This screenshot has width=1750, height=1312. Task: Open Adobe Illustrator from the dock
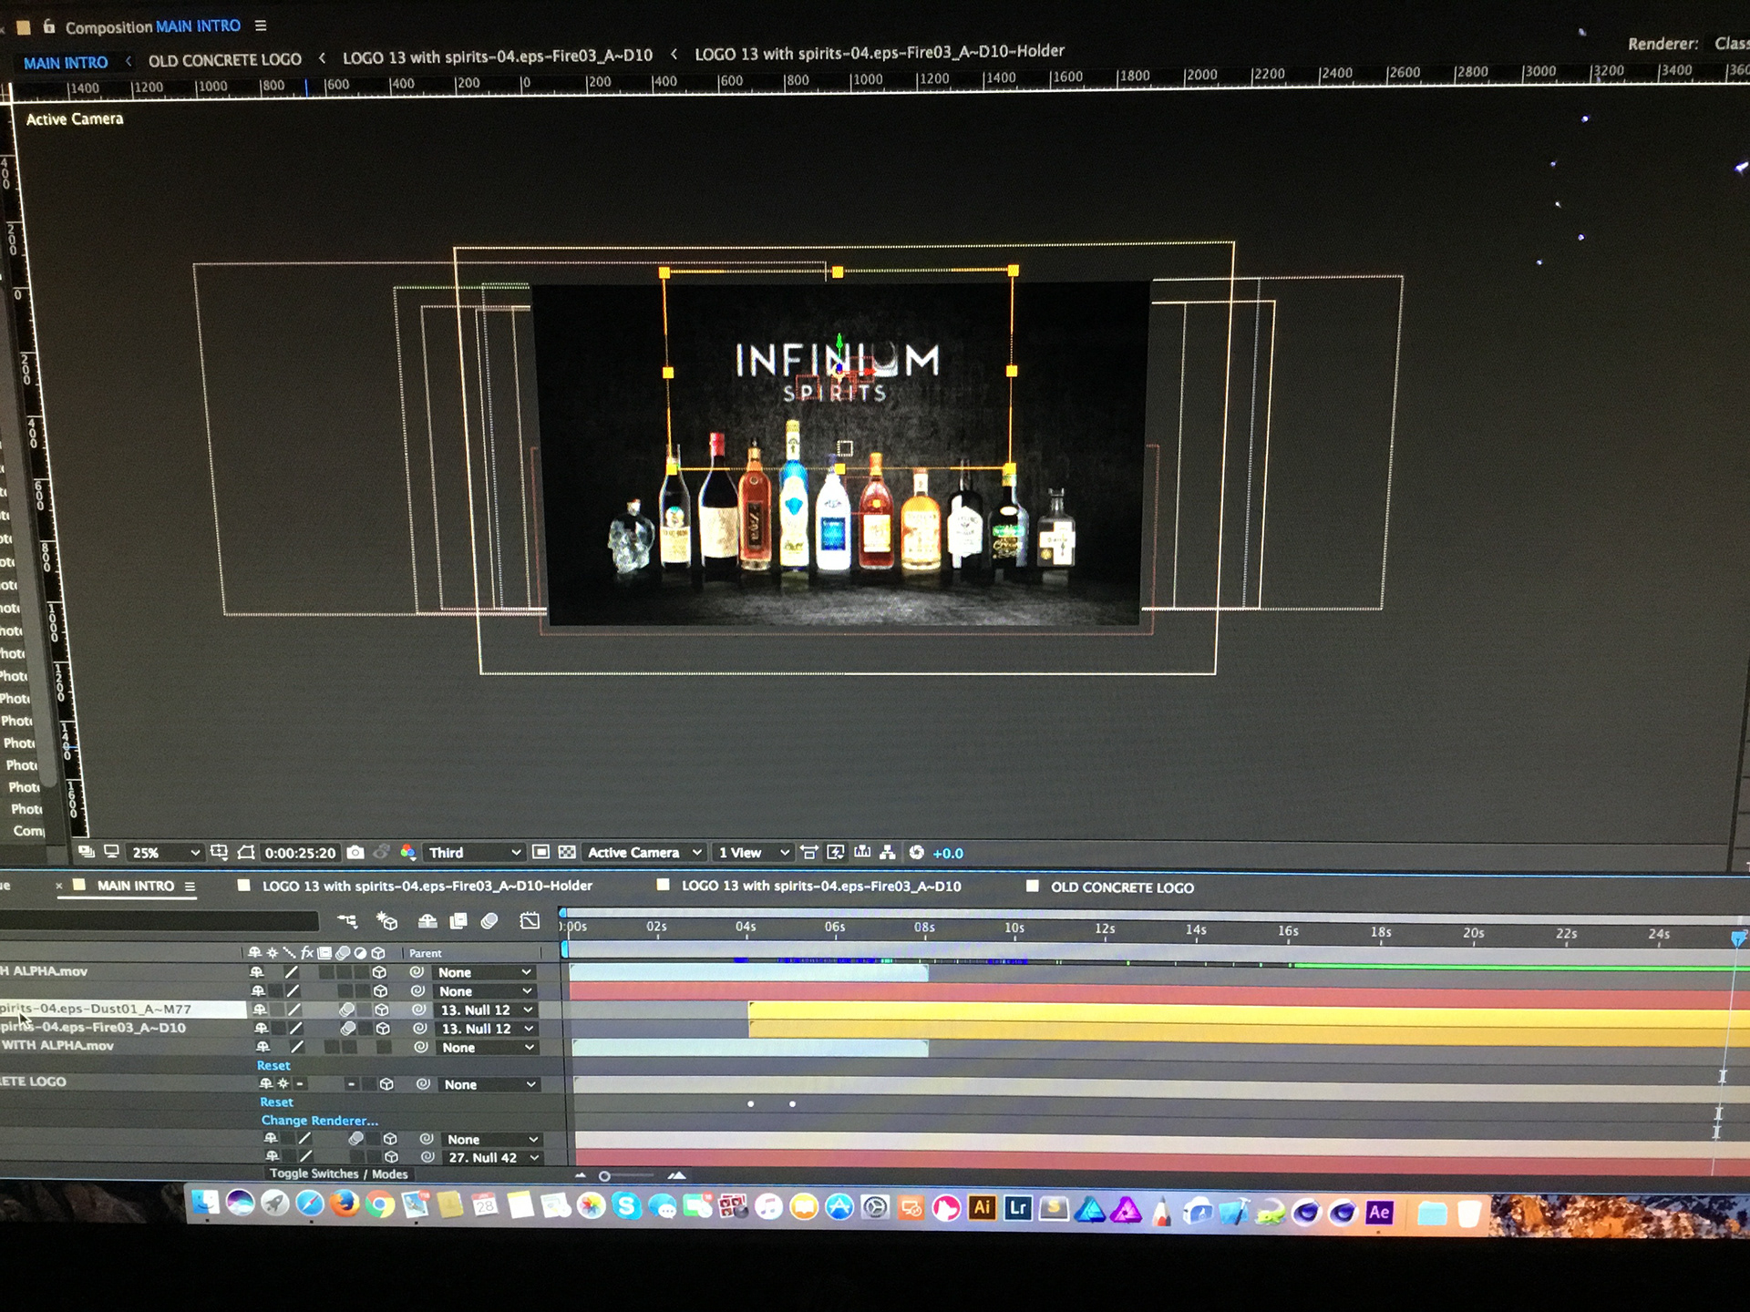[x=982, y=1208]
